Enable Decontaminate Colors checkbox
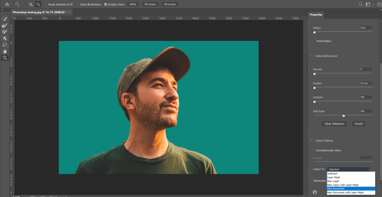 click(314, 150)
